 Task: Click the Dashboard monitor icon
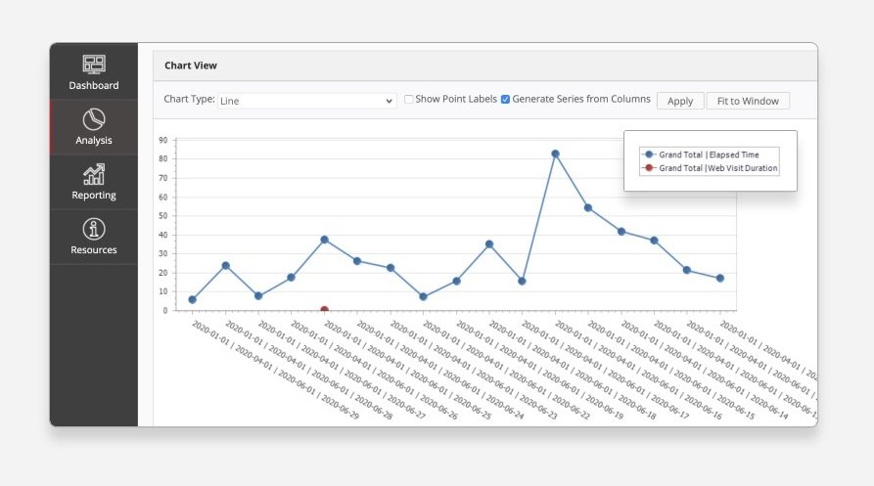pos(94,65)
